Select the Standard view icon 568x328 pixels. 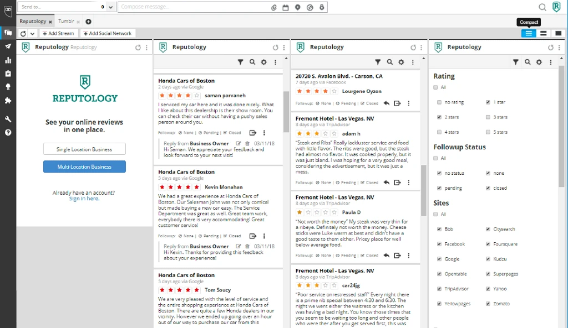(544, 33)
